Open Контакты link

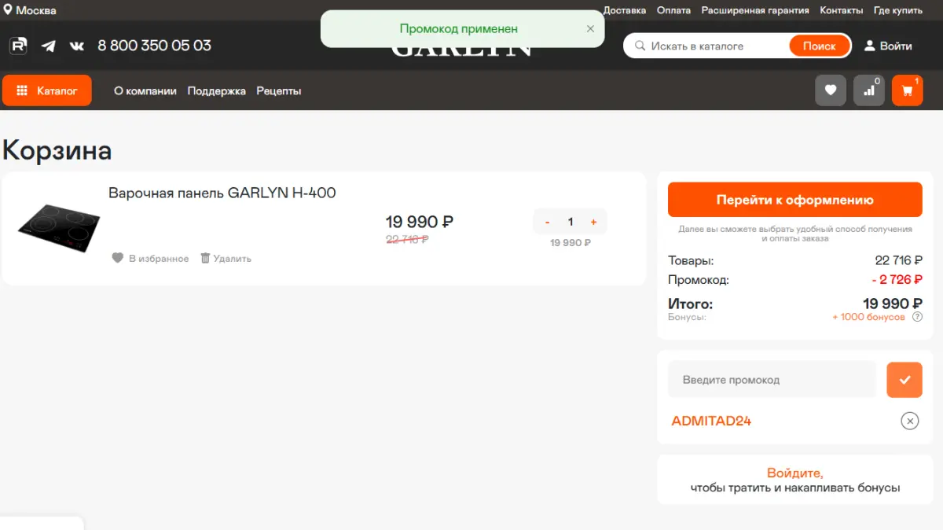click(842, 10)
